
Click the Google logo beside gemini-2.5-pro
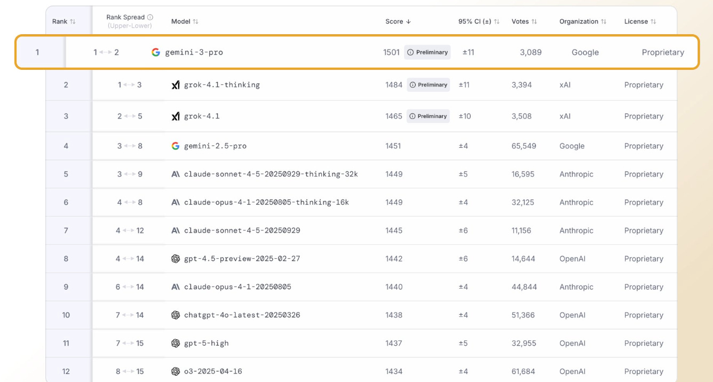coord(176,146)
